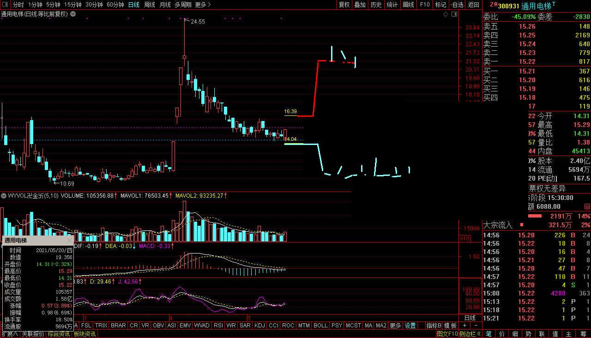Click 标记 mark button

tap(440, 5)
